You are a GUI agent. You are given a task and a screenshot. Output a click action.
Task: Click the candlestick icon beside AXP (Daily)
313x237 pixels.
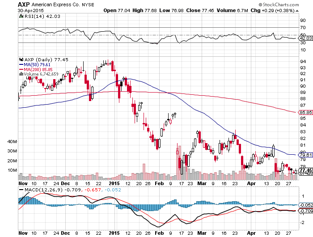click(x=21, y=59)
